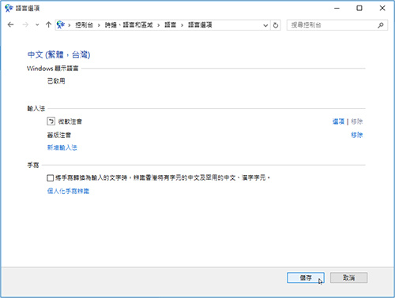
Task: Close the 語言選項 window
Action: click(x=382, y=8)
